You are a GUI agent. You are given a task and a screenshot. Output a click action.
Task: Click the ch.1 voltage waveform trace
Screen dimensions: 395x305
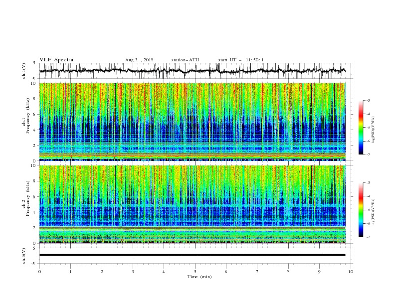(x=192, y=71)
